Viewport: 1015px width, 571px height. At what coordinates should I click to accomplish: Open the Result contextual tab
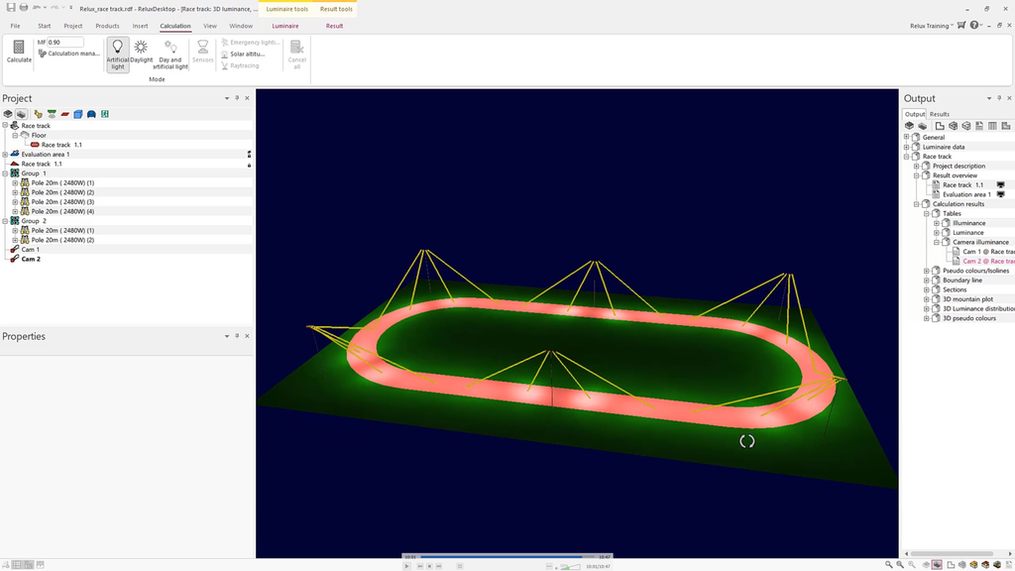point(335,26)
